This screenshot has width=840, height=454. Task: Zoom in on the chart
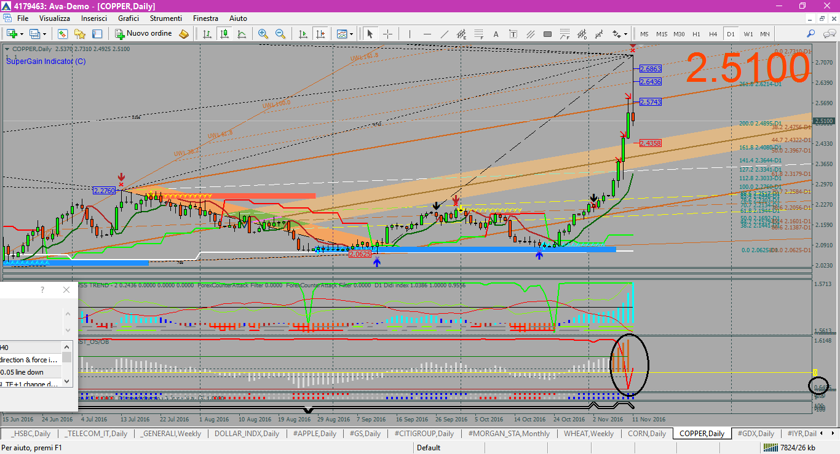coord(263,34)
